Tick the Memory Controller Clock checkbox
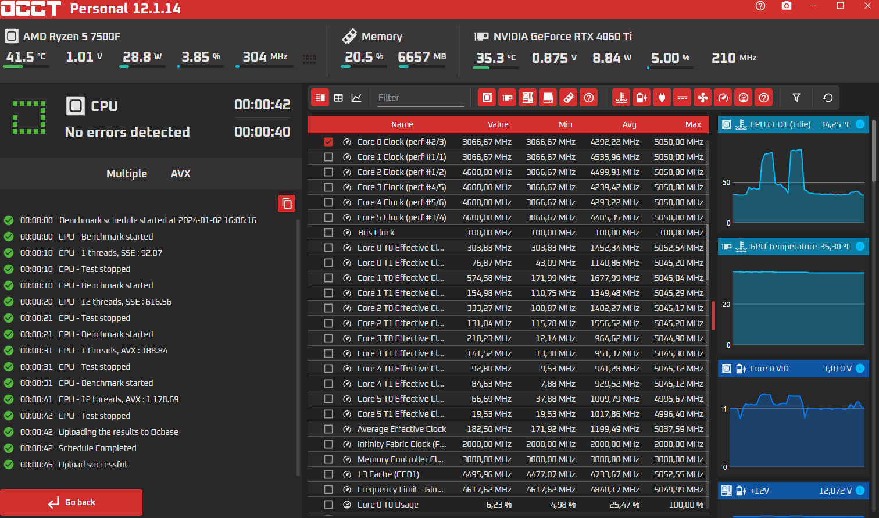The height and width of the screenshot is (518, 879). tap(328, 459)
